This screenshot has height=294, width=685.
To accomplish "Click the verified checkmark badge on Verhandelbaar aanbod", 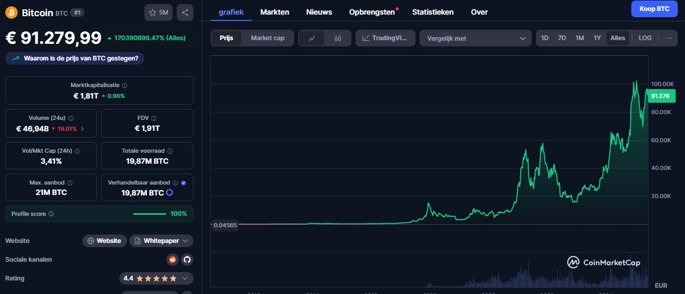I will point(184,183).
